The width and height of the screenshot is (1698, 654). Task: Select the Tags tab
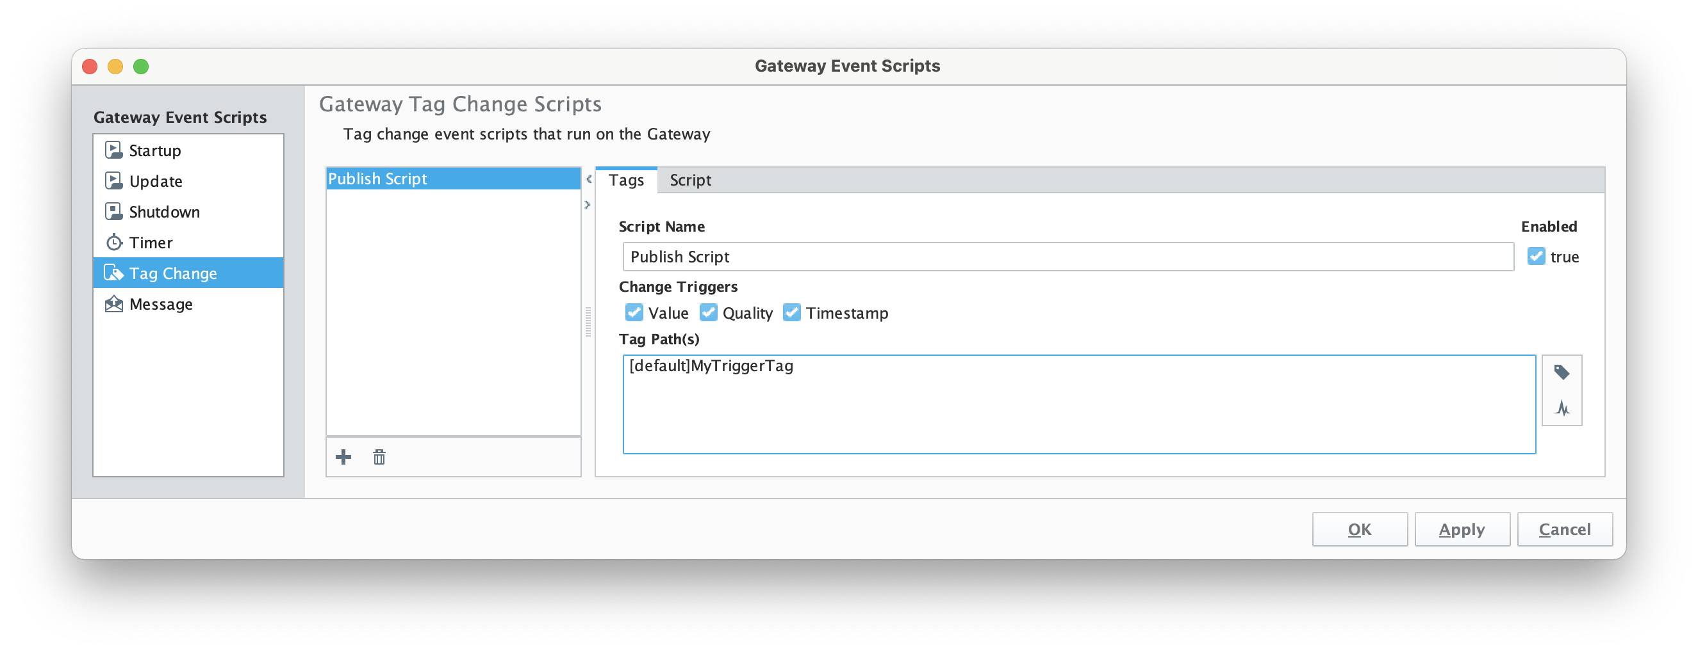[625, 180]
